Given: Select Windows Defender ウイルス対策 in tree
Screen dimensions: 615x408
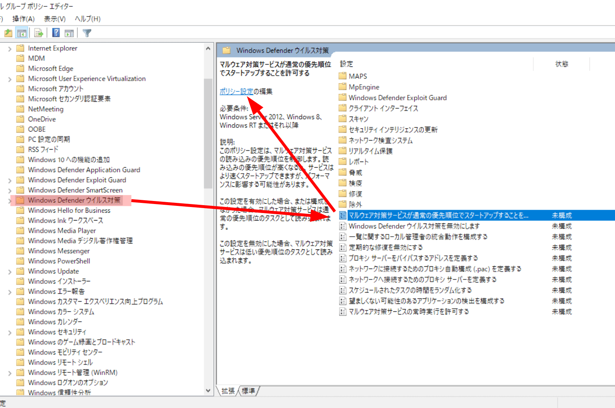Looking at the screenshot, I should click(74, 200).
